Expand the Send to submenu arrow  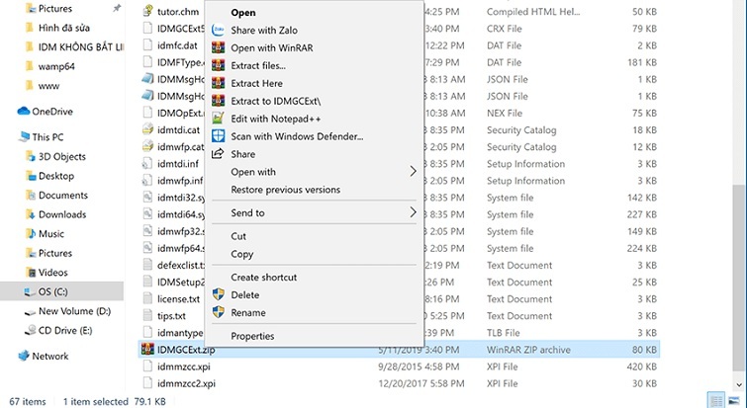point(413,212)
